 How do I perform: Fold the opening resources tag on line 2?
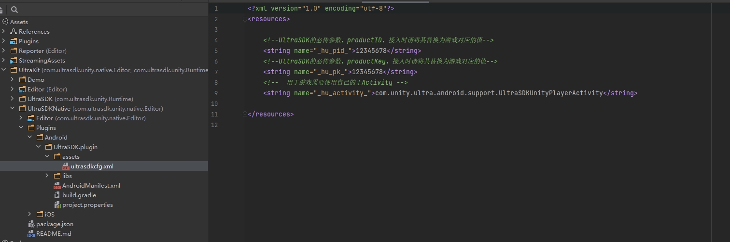pyautogui.click(x=245, y=19)
